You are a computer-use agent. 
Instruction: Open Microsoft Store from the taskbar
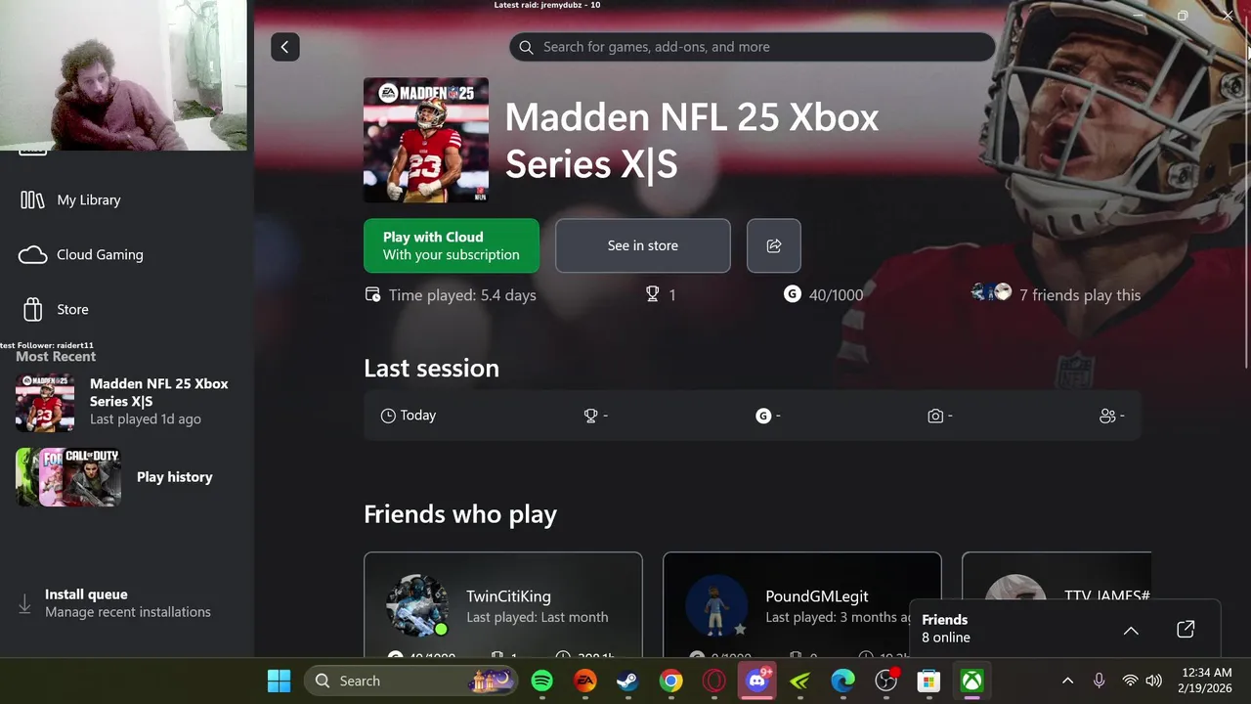[x=928, y=681]
